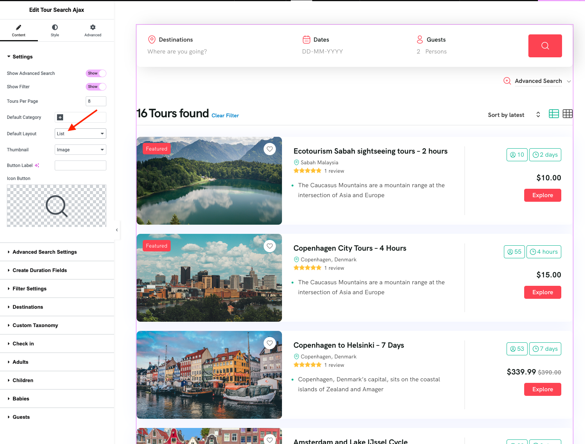This screenshot has height=444, width=585.
Task: Switch to grid view layout icon
Action: (x=568, y=114)
